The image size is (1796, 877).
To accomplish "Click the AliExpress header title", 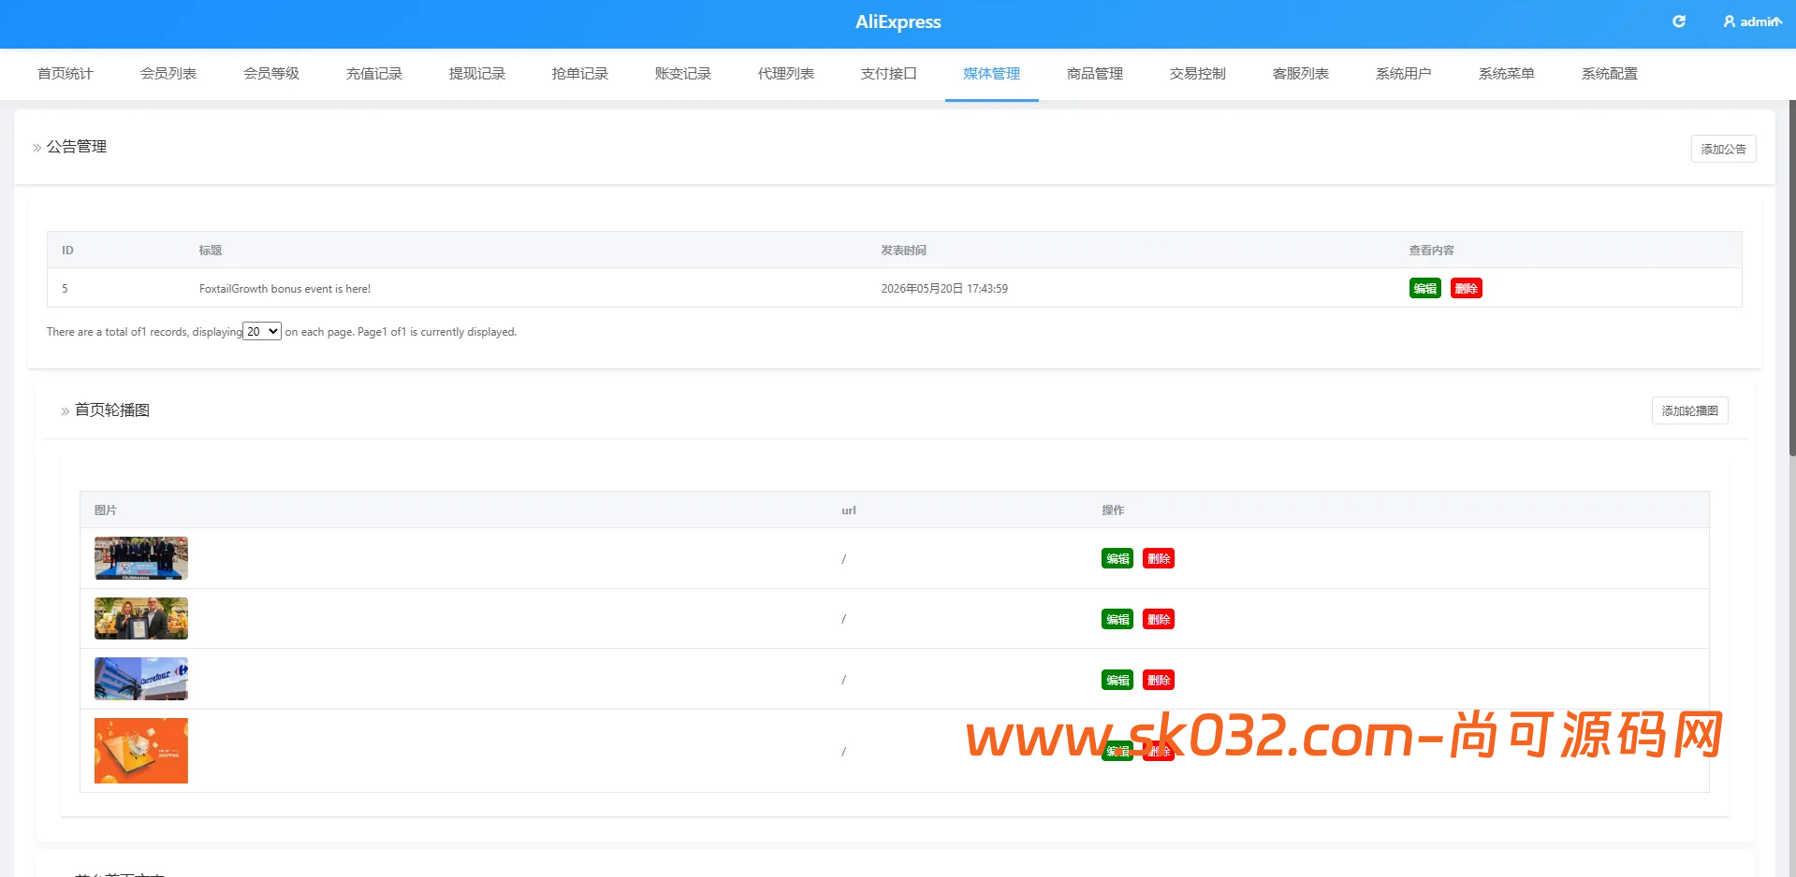I will pyautogui.click(x=898, y=22).
